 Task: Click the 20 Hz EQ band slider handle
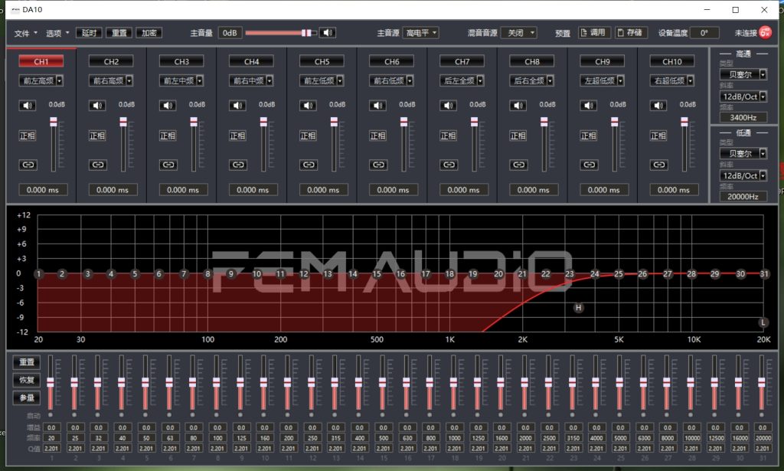51,382
